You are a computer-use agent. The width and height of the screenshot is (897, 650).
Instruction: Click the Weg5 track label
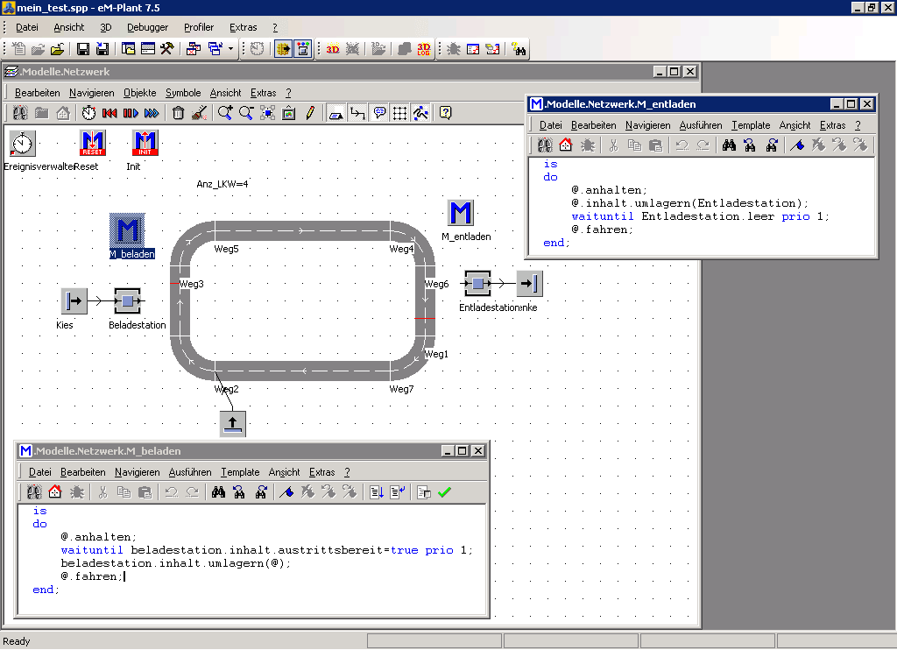click(227, 249)
